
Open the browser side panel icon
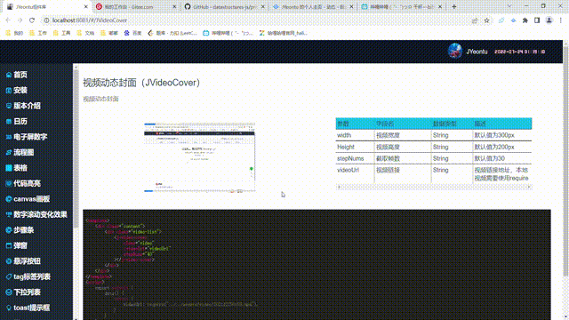[x=537, y=20]
